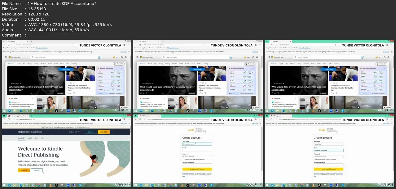Select the Discover tab in the 00:00:10 frame
The height and width of the screenshot is (189, 396).
point(11,64)
